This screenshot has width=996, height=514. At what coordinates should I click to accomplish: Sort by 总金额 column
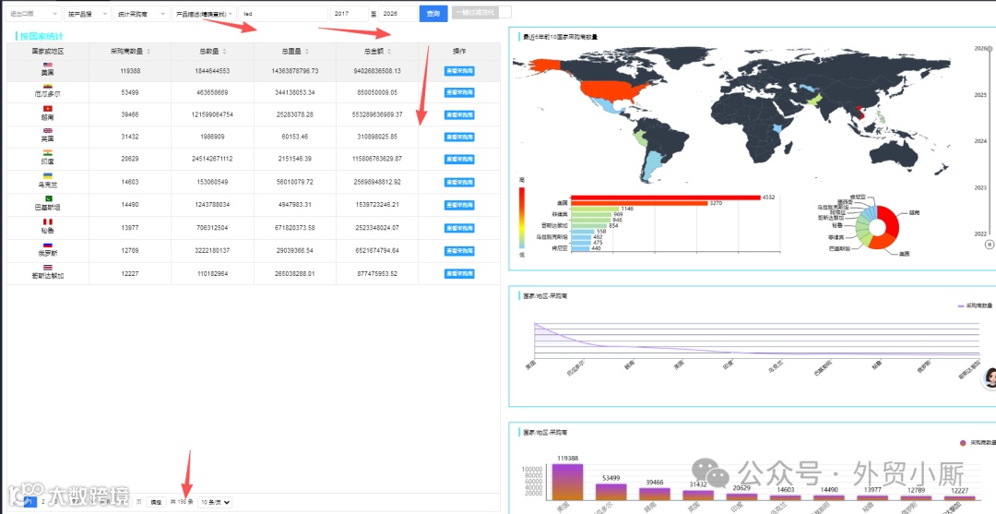(x=389, y=52)
